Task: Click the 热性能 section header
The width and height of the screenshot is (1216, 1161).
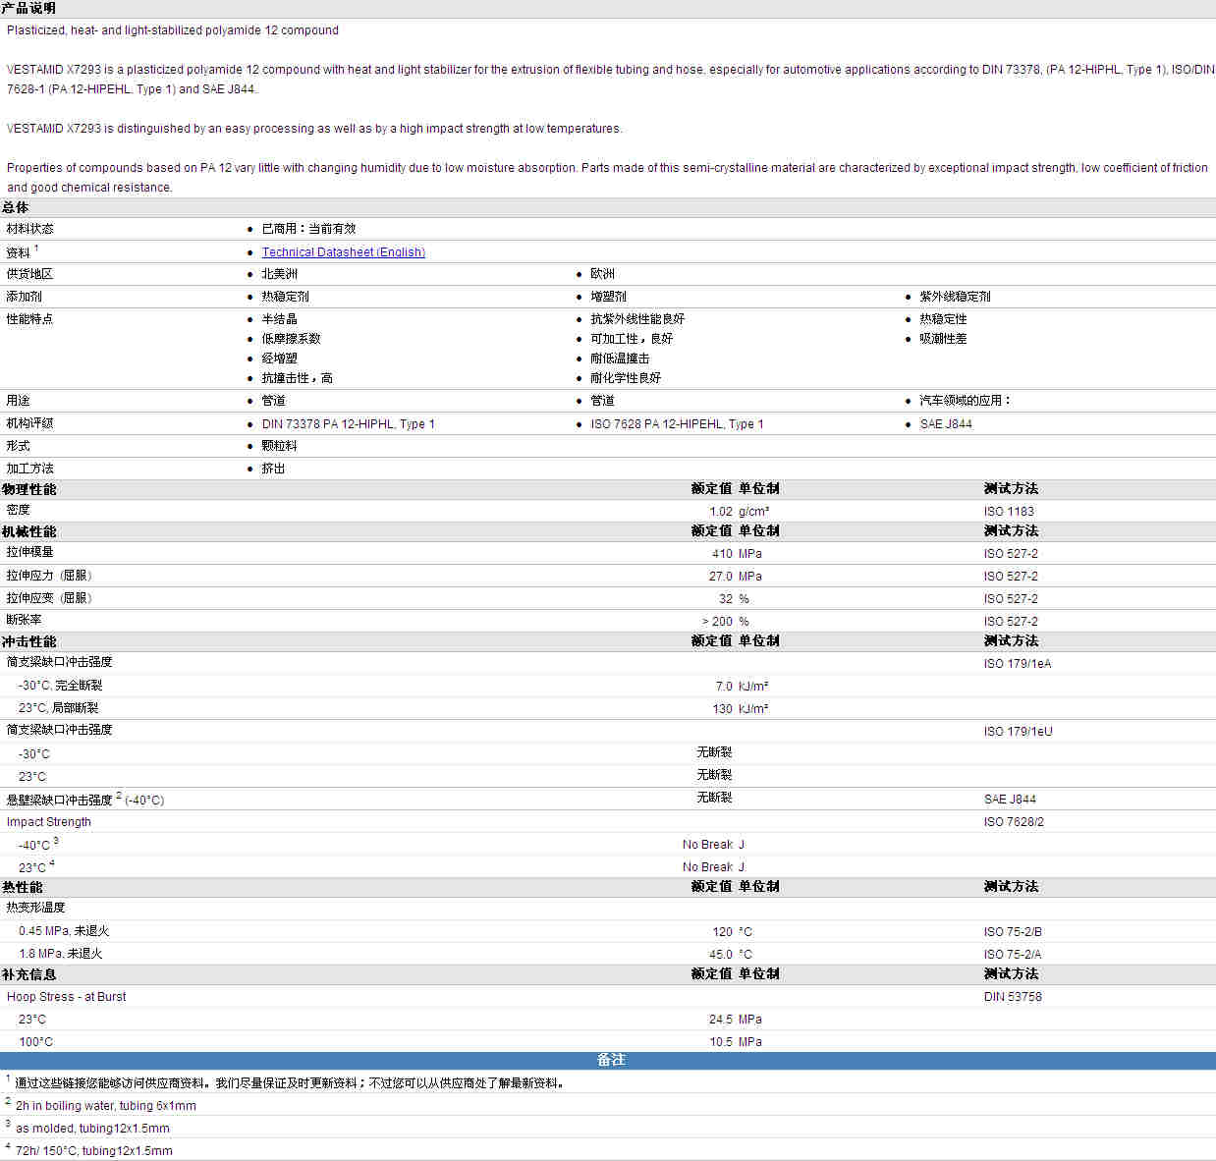Action: click(x=22, y=887)
